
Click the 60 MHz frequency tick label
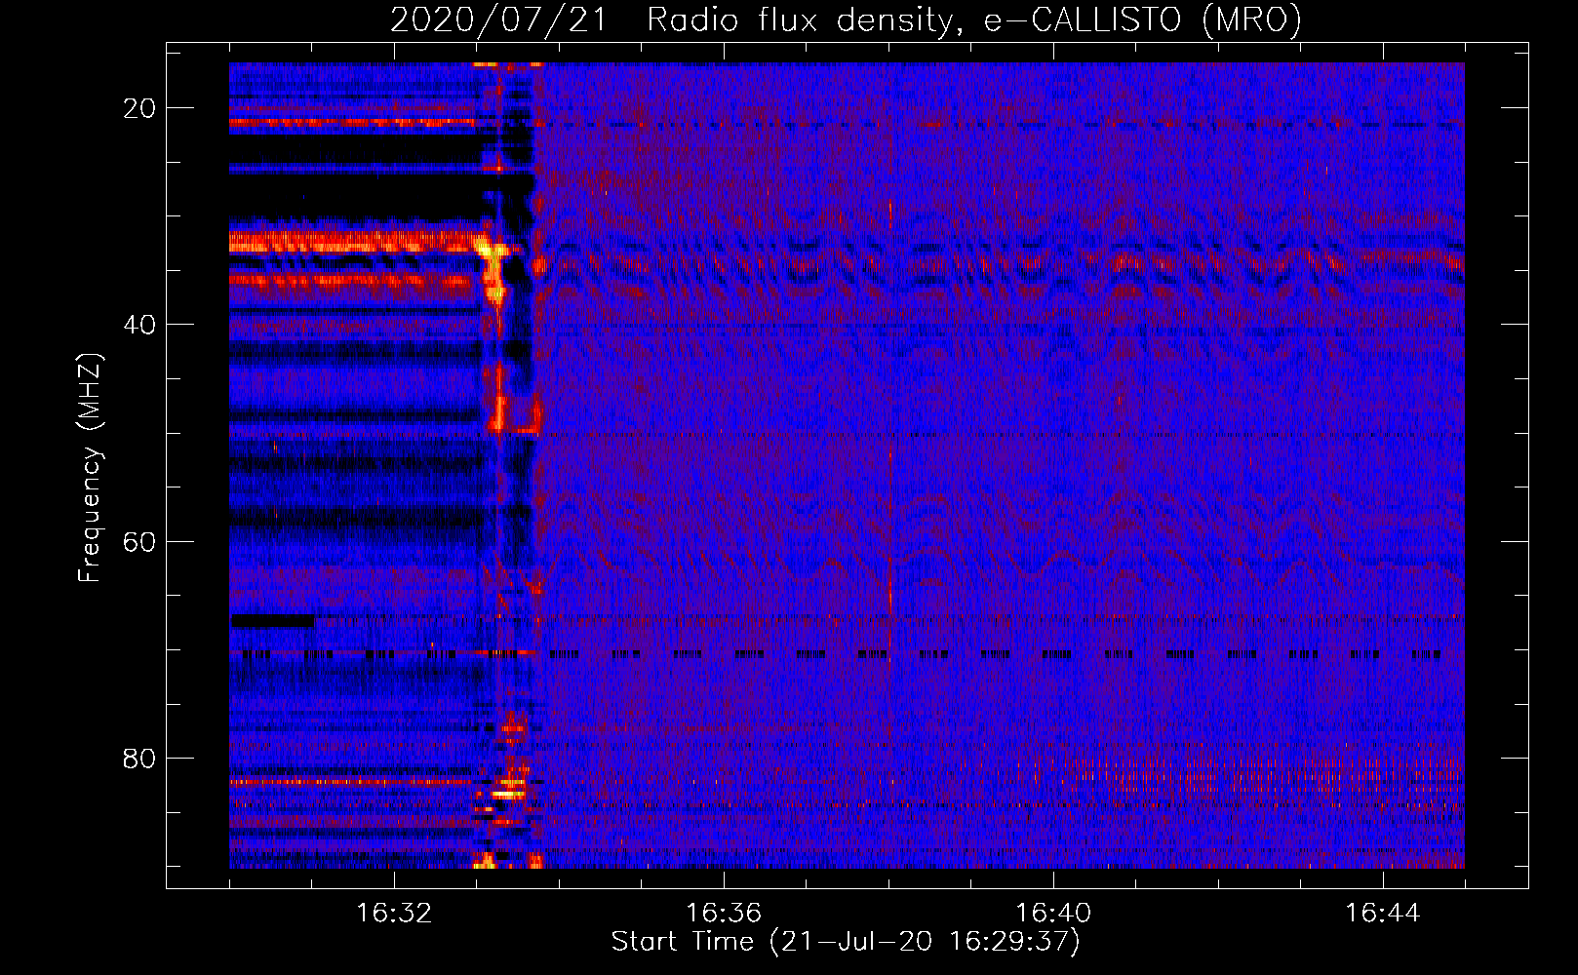pos(139,541)
